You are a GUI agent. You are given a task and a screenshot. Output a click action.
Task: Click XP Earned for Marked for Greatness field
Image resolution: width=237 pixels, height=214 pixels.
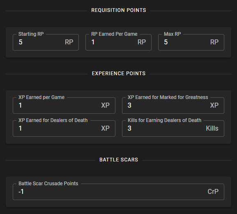coord(173,106)
